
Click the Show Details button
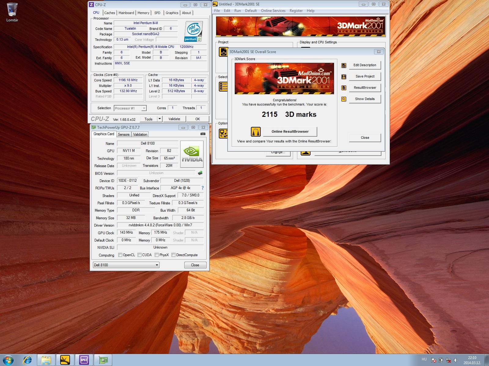coord(365,99)
